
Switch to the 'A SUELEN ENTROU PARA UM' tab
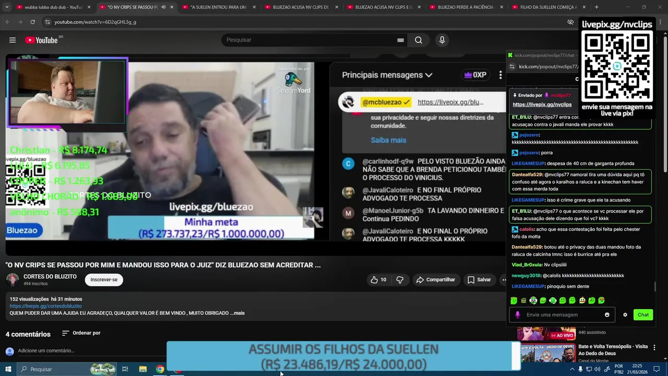pyautogui.click(x=218, y=7)
